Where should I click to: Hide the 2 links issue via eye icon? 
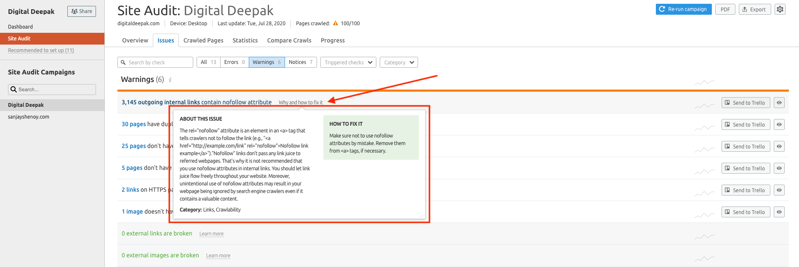point(779,190)
